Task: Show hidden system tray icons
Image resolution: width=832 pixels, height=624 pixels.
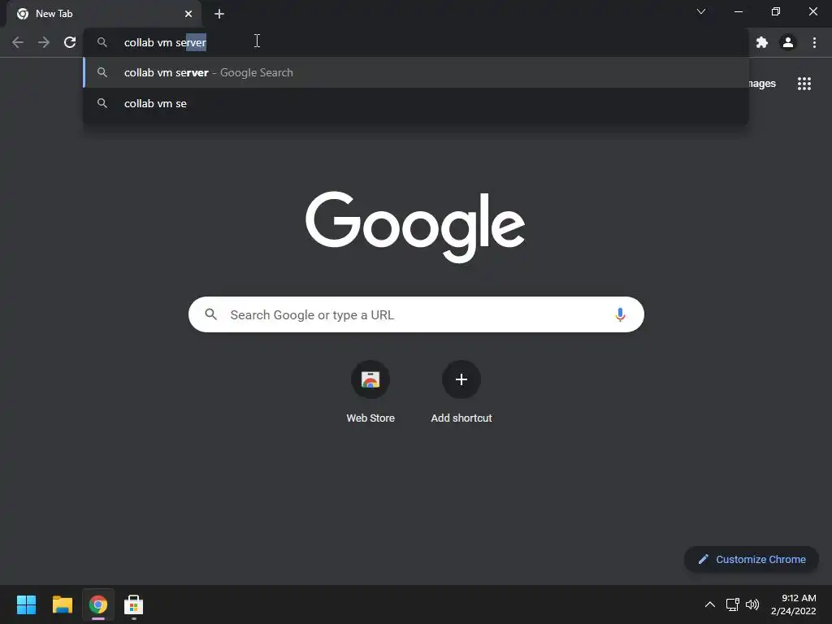Action: (x=710, y=604)
